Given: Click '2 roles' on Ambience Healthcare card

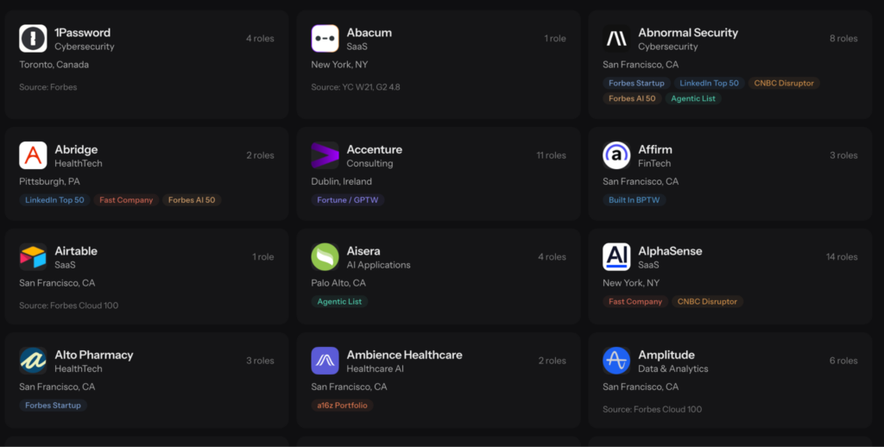Looking at the screenshot, I should tap(552, 360).
